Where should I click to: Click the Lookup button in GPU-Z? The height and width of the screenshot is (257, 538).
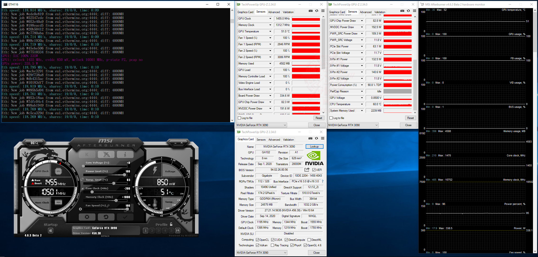(x=314, y=146)
